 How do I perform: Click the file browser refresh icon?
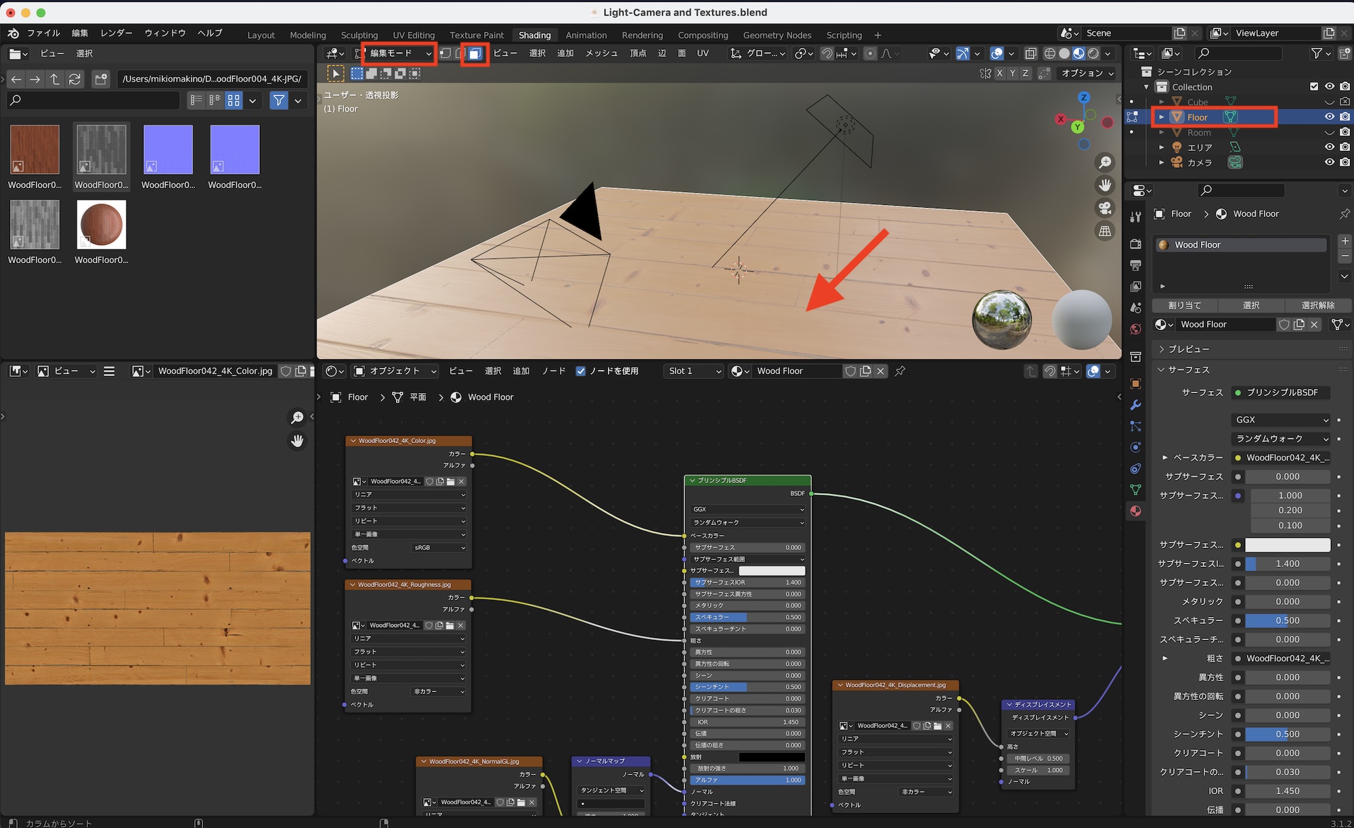coord(75,79)
